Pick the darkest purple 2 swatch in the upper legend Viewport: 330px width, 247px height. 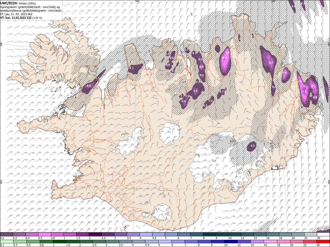[x=95, y=234]
